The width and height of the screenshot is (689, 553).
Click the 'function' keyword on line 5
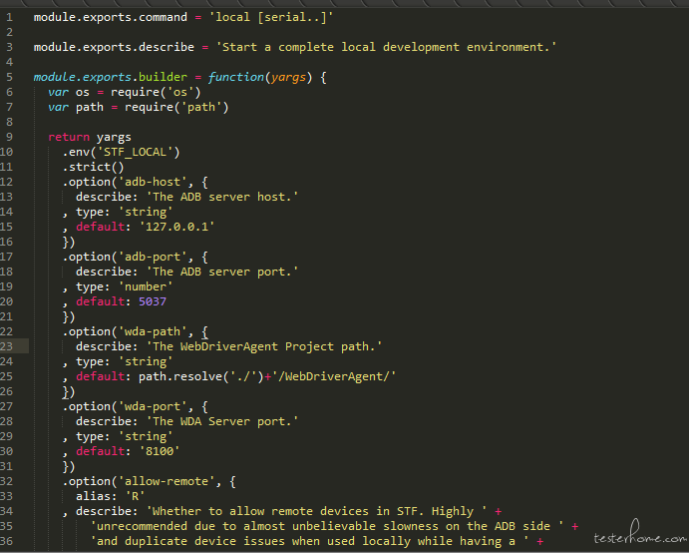236,78
